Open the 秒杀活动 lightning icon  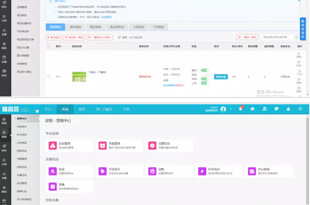tap(203, 171)
